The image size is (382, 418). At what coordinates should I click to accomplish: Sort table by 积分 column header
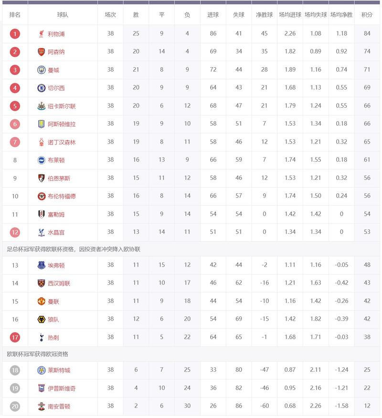(x=367, y=15)
